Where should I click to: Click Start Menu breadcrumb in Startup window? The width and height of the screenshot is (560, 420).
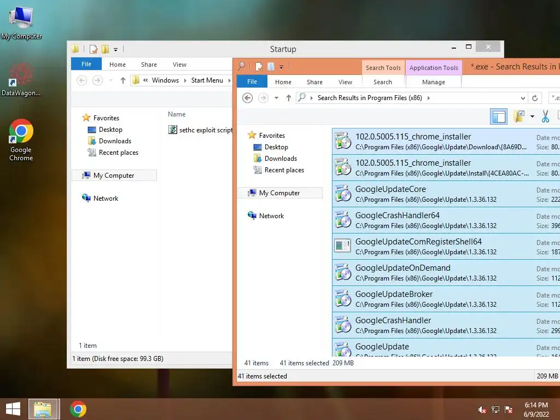tap(207, 80)
